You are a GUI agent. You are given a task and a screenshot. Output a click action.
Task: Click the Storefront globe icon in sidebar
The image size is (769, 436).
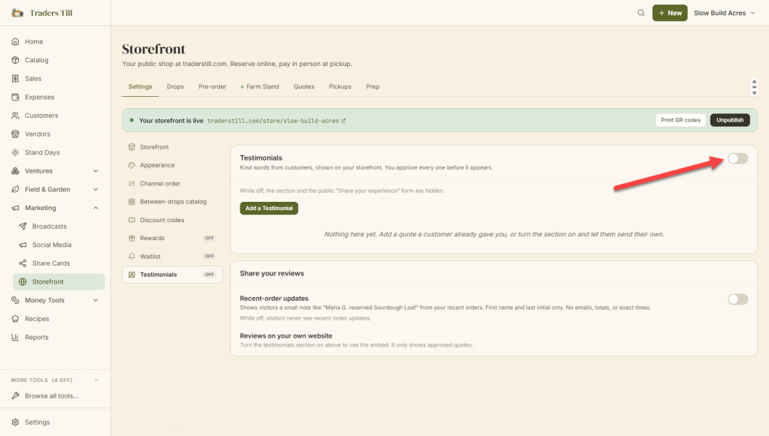pyautogui.click(x=23, y=281)
